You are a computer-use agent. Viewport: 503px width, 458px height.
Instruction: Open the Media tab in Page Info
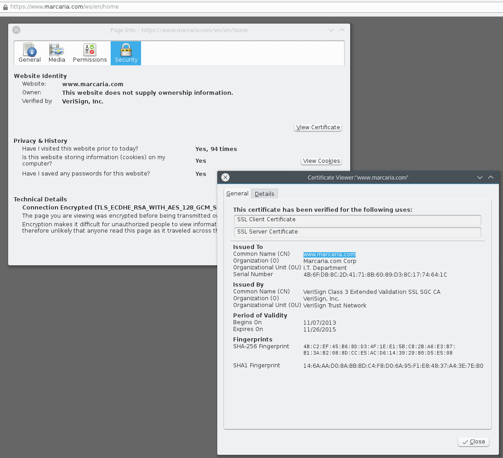(x=57, y=53)
